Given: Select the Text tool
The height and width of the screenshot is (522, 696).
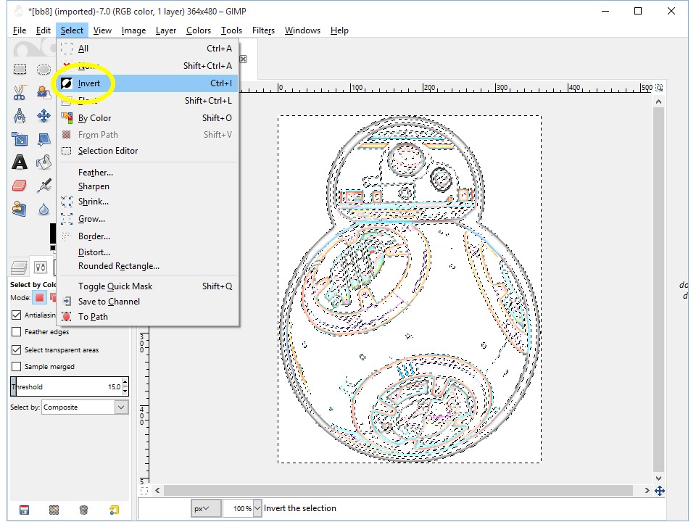Looking at the screenshot, I should click(19, 162).
